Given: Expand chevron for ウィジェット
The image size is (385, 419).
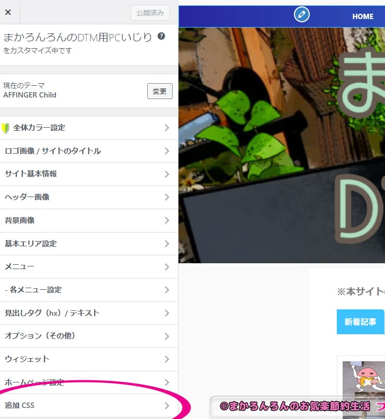Looking at the screenshot, I should pos(167,360).
